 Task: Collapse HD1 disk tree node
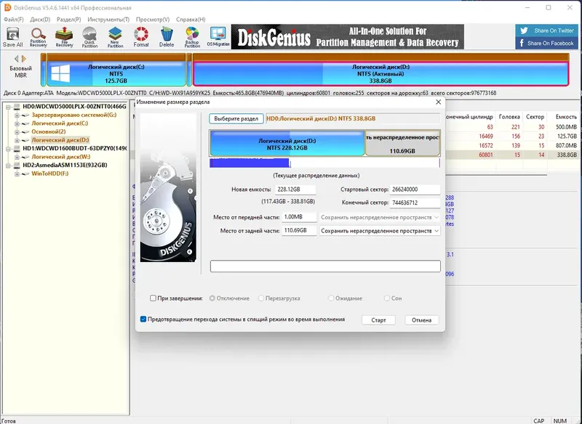point(8,149)
